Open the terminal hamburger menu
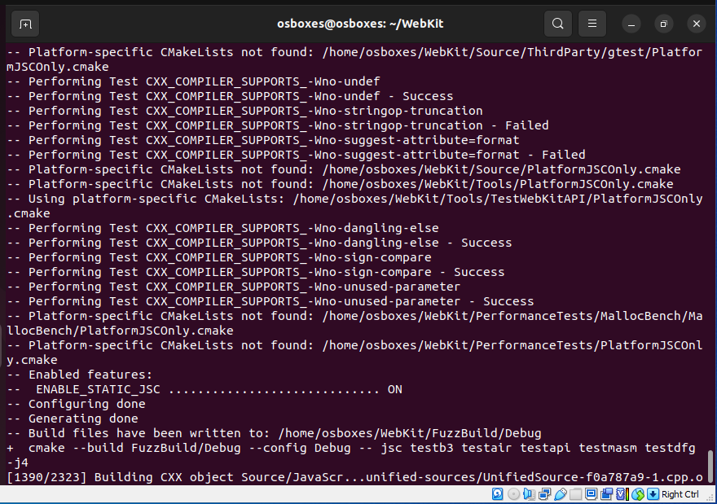Image resolution: width=717 pixels, height=504 pixels. [592, 24]
